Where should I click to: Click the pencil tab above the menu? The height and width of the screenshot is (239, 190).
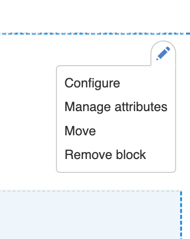click(163, 53)
